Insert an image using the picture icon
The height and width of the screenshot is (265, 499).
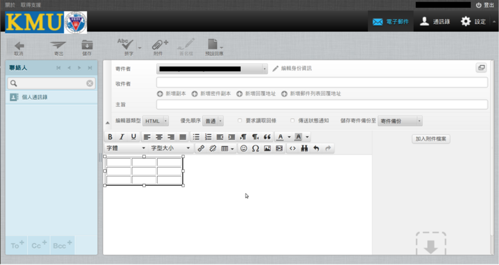(267, 148)
